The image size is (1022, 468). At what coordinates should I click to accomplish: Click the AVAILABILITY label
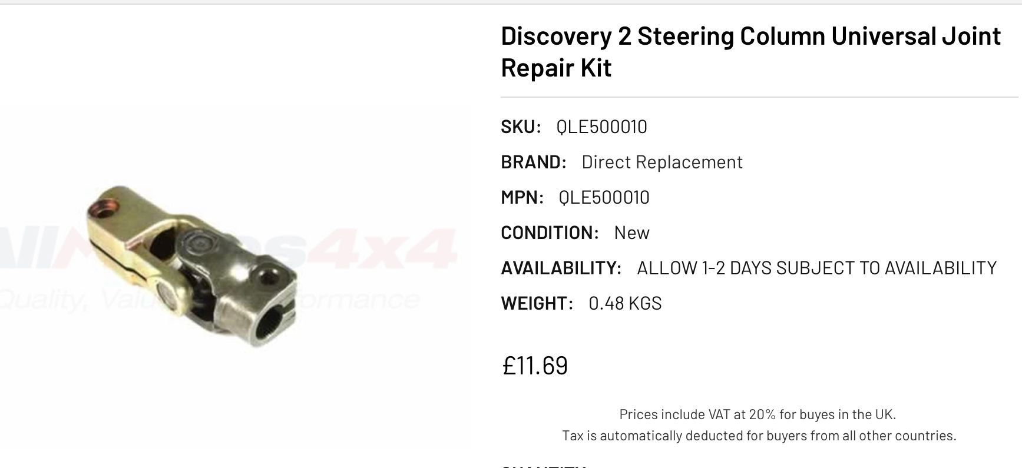click(x=561, y=268)
